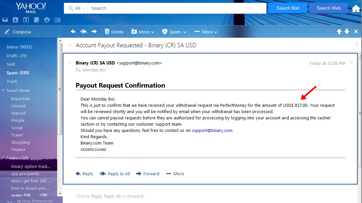Select the Social smart view
This screenshot has height=203, width=362.
pyautogui.click(x=17, y=128)
